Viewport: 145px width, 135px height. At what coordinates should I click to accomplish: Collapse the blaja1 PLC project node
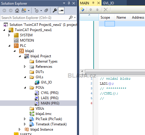pyautogui.click(x=14, y=51)
